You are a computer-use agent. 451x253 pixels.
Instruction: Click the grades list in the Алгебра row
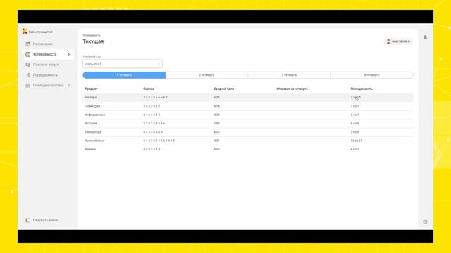pyautogui.click(x=155, y=98)
